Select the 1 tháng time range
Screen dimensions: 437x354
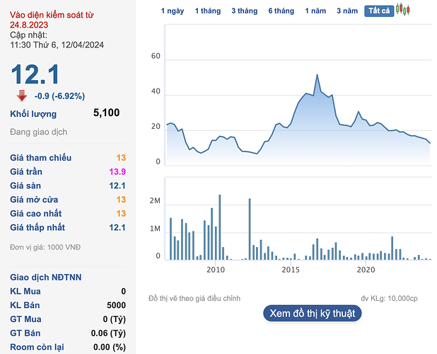208,11
